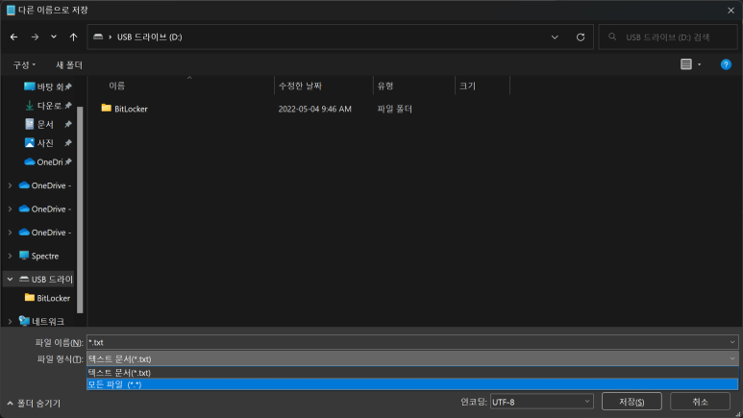Select the BitLocker folder in file list

[125, 109]
